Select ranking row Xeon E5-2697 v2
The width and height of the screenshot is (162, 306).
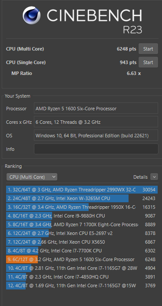tap(82, 233)
